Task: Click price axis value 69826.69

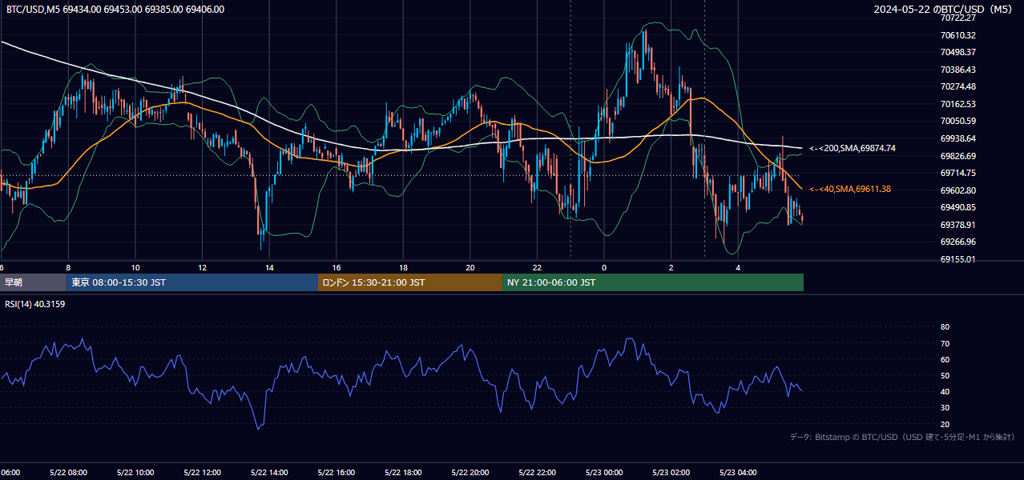Action: 957,156
